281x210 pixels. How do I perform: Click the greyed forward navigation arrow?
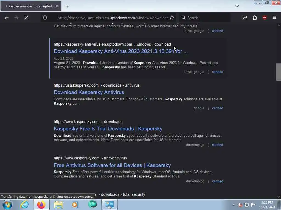[x=16, y=18]
